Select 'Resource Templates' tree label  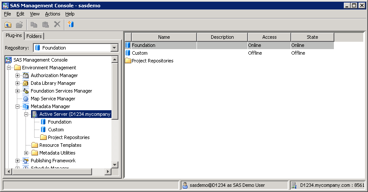click(x=60, y=145)
